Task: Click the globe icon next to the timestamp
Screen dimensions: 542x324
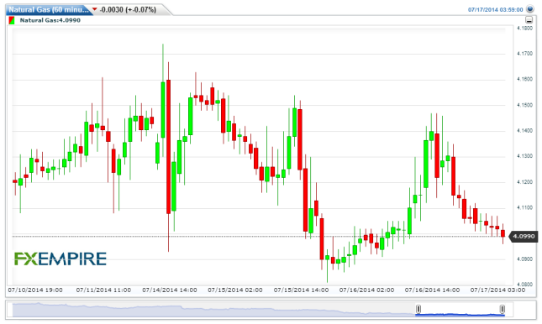Action: click(530, 9)
